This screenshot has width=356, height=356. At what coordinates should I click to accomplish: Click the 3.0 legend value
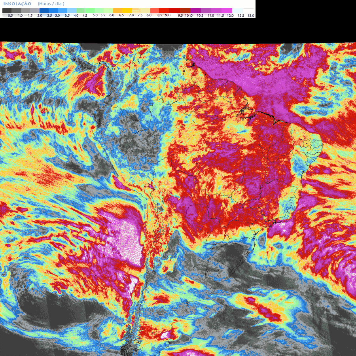point(57,15)
